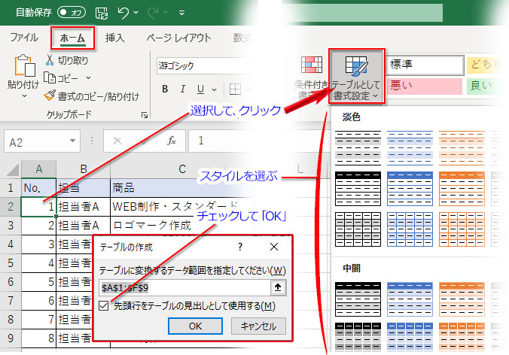Choose first blue 淡色 table style

click(x=410, y=148)
